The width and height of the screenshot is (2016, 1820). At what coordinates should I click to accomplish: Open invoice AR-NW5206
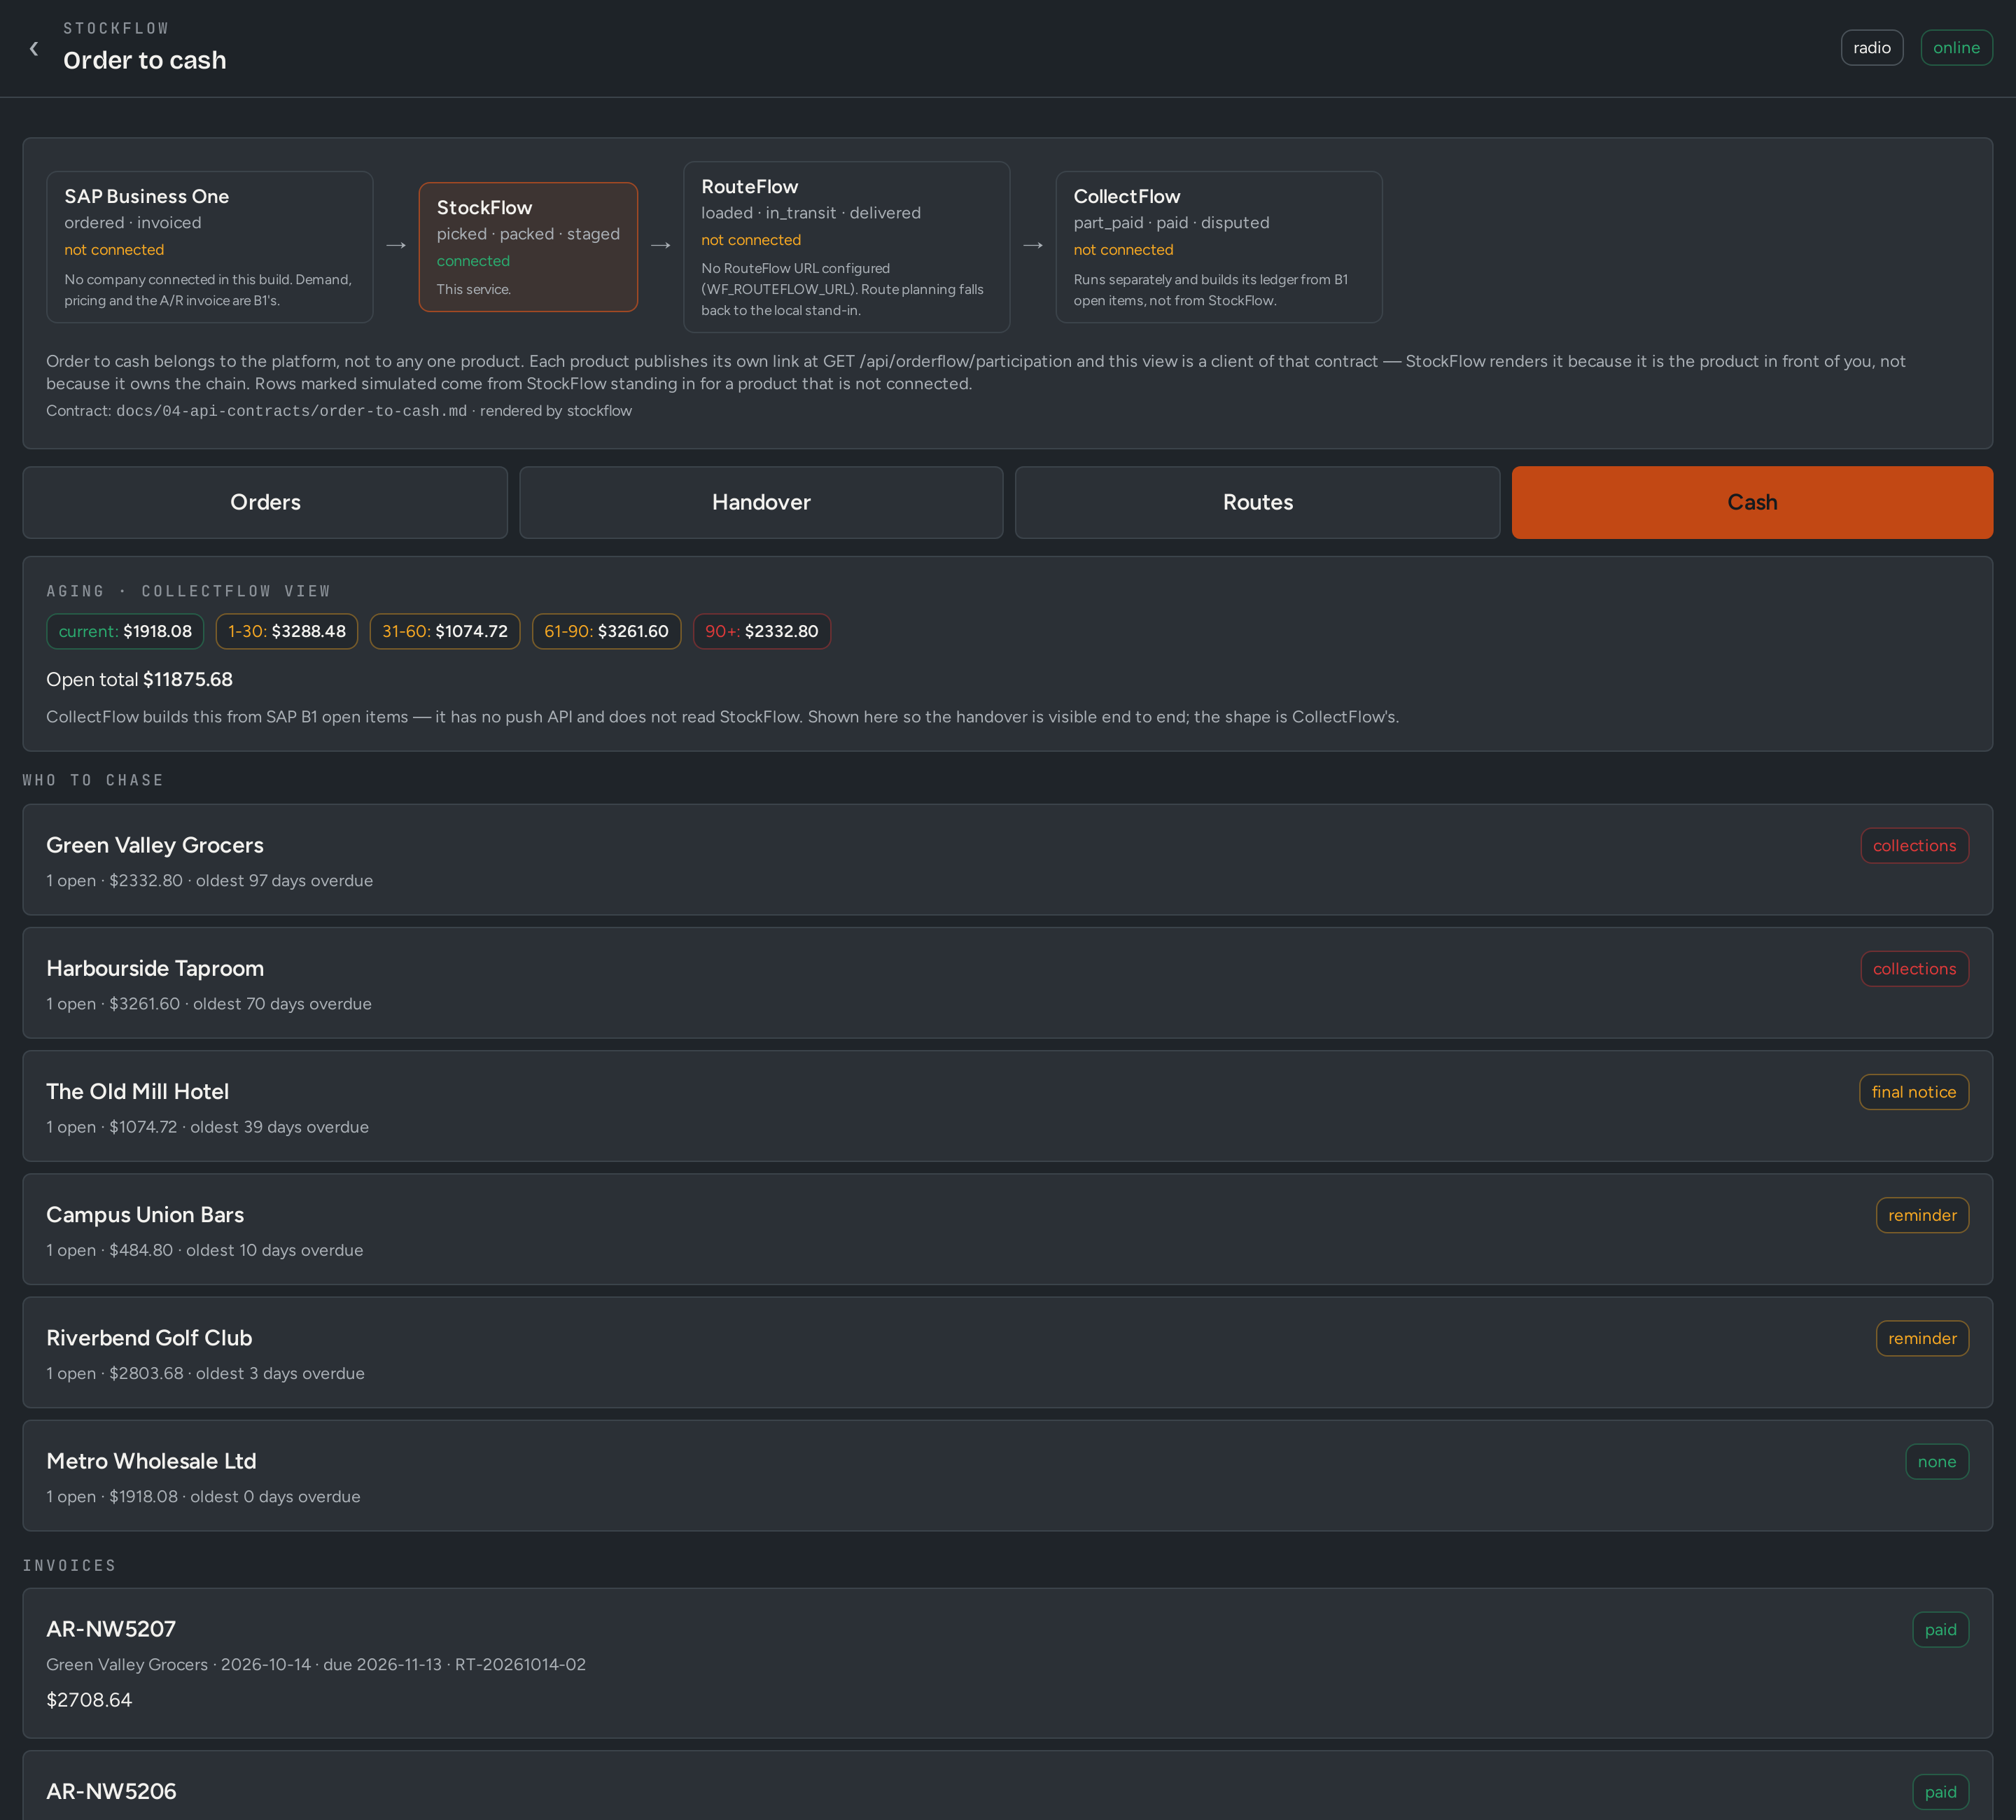click(1008, 1786)
